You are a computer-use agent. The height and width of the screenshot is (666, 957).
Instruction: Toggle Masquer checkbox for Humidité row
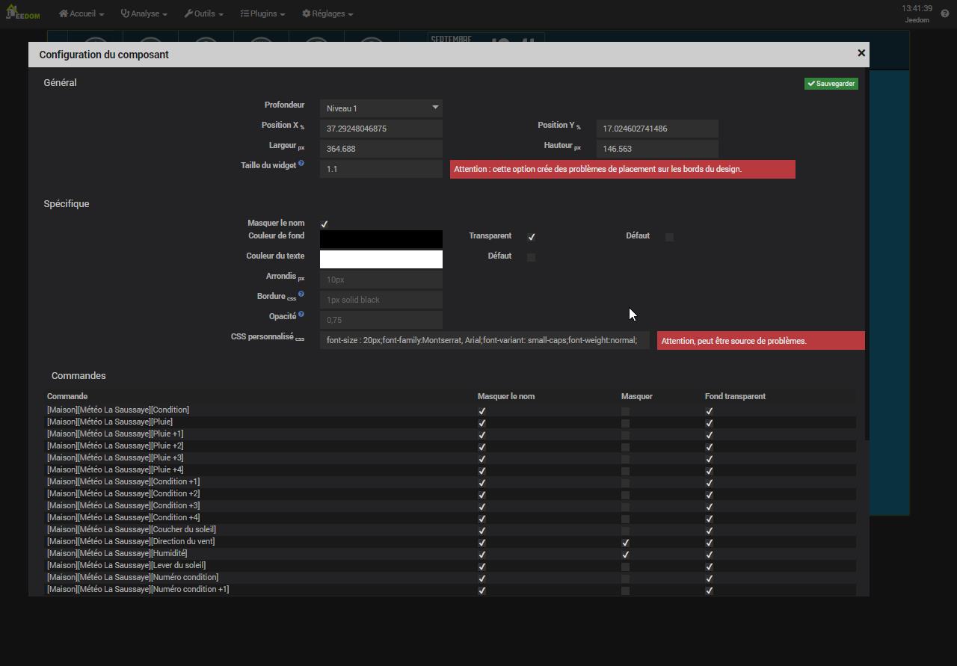pos(625,555)
